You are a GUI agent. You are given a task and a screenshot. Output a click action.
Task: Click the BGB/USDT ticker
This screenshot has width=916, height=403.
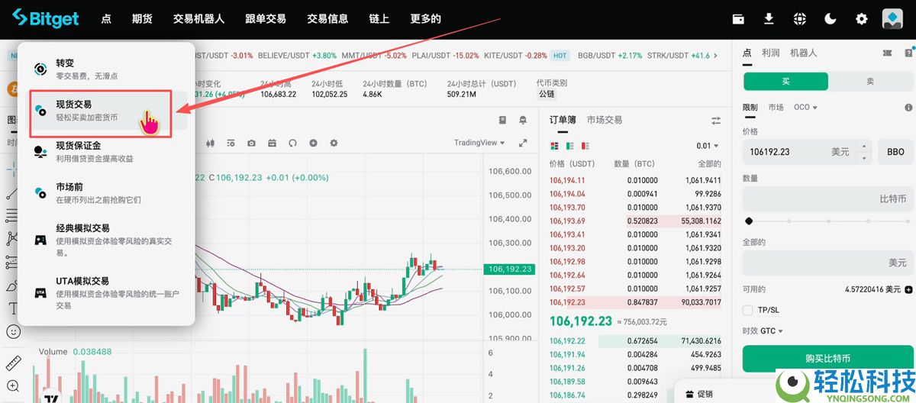[x=610, y=56]
